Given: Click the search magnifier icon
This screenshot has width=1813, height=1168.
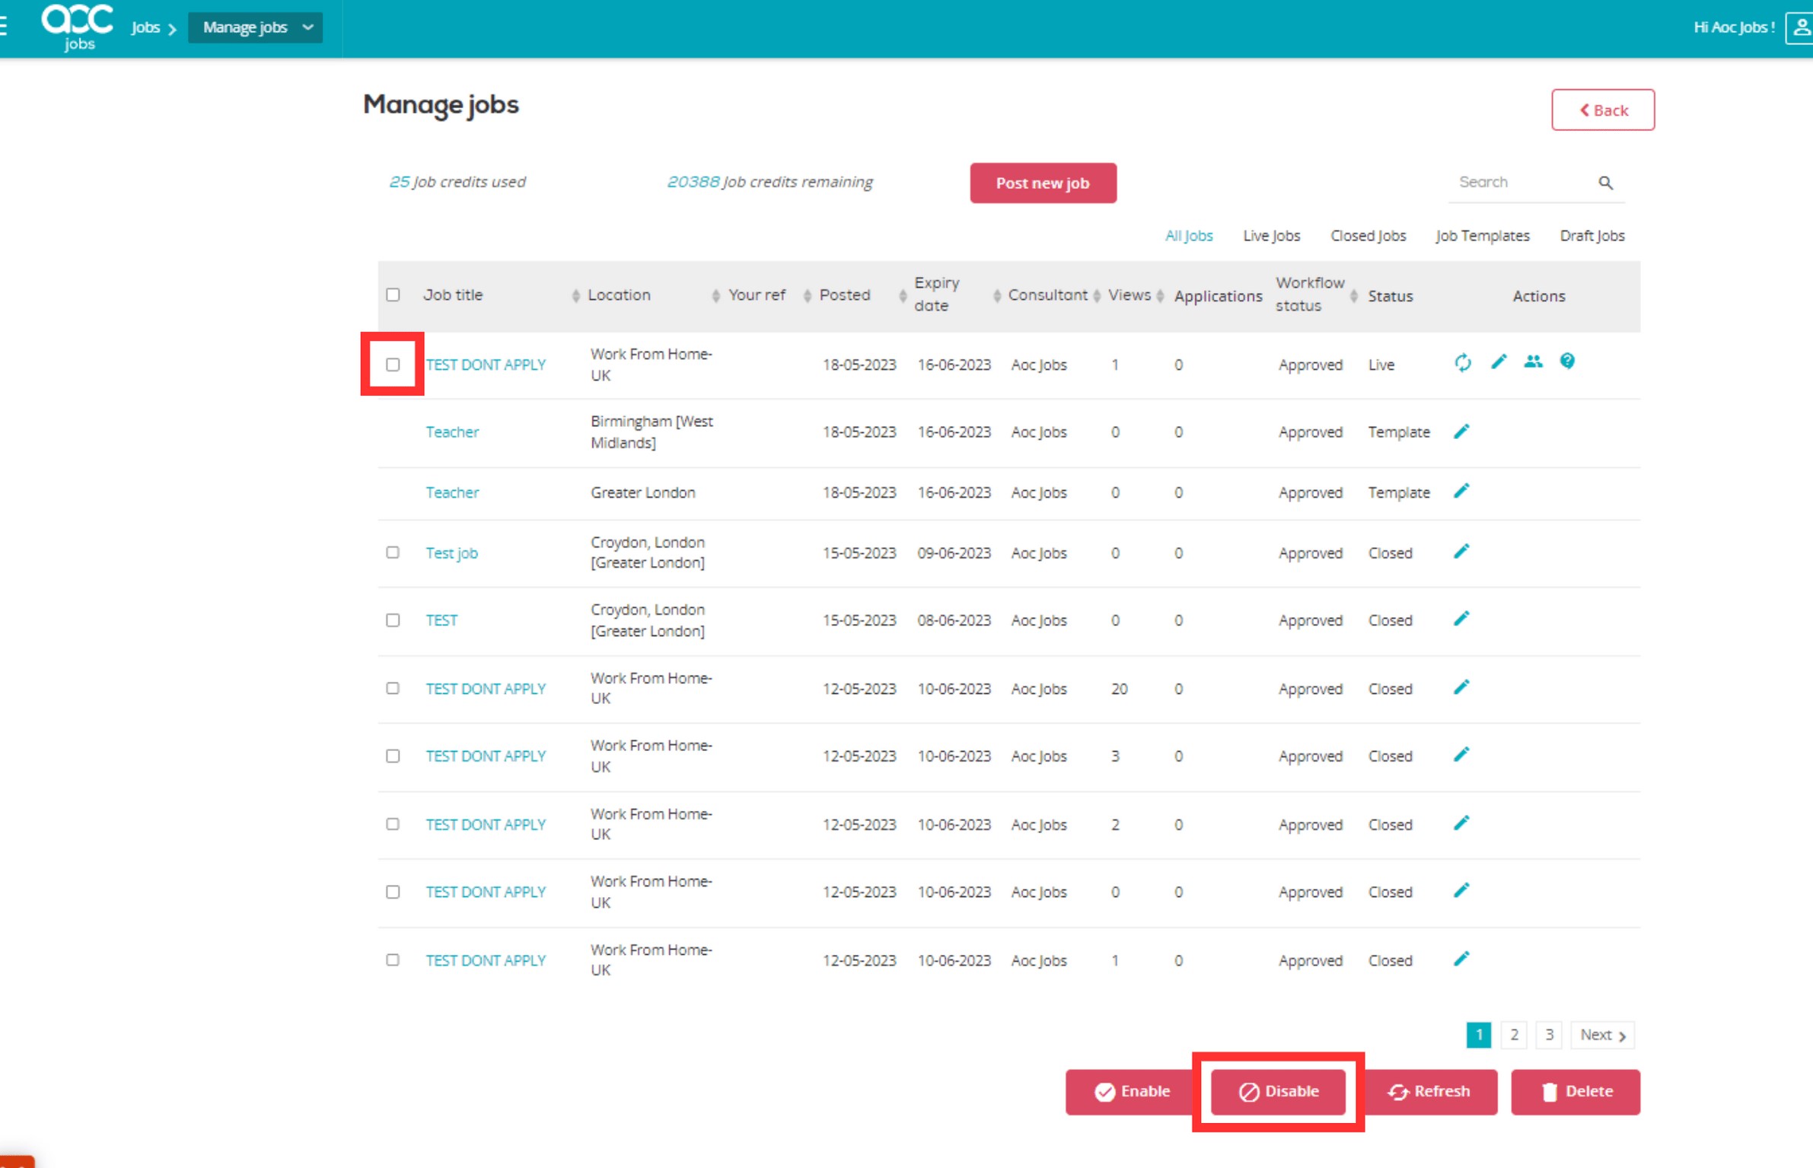Looking at the screenshot, I should [x=1605, y=183].
